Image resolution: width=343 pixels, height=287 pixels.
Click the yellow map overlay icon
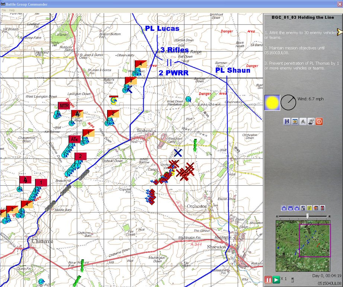click(x=310, y=208)
